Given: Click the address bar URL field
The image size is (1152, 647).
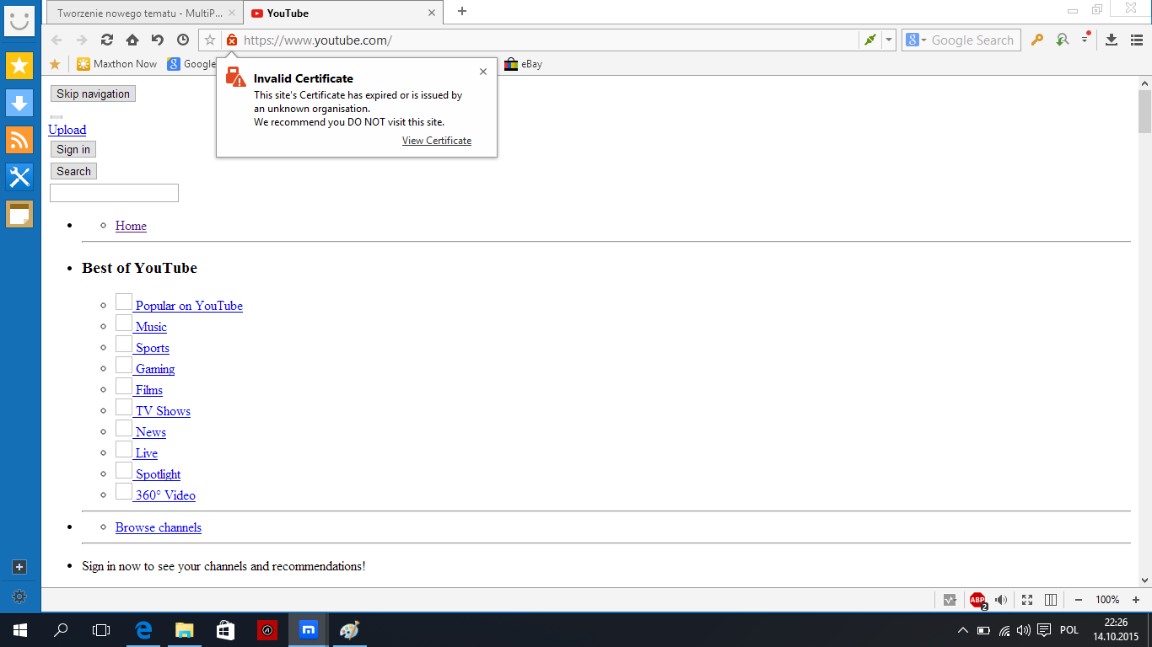Looking at the screenshot, I should [x=548, y=40].
